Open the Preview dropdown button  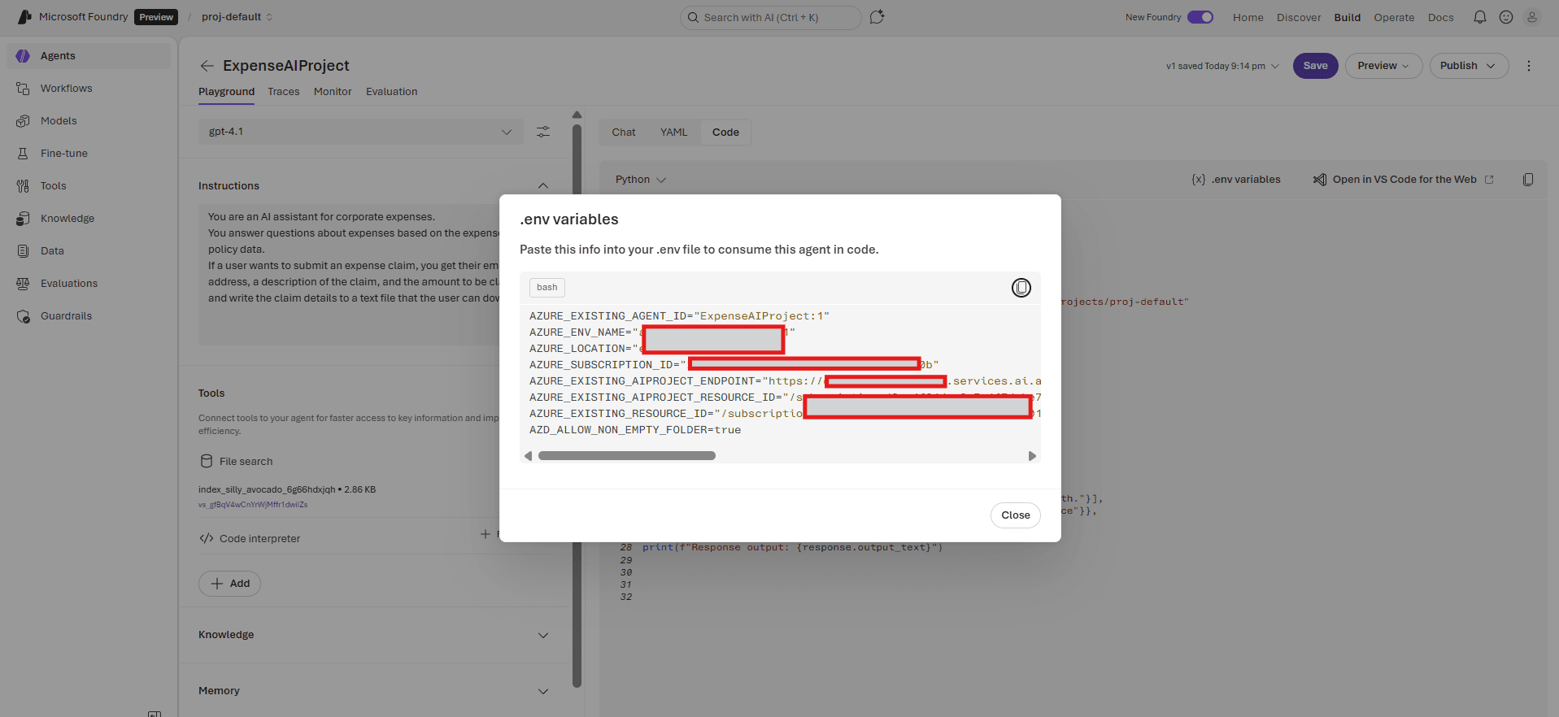(x=1383, y=66)
